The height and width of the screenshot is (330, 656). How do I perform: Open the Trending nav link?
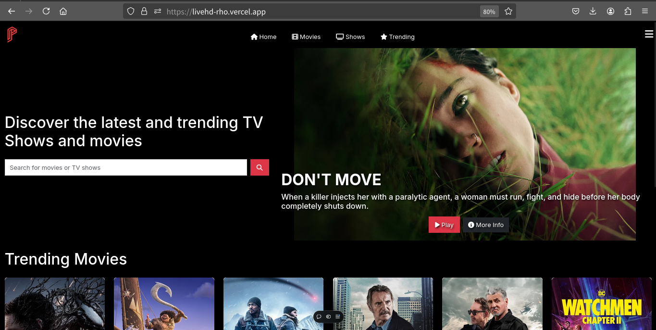[397, 37]
